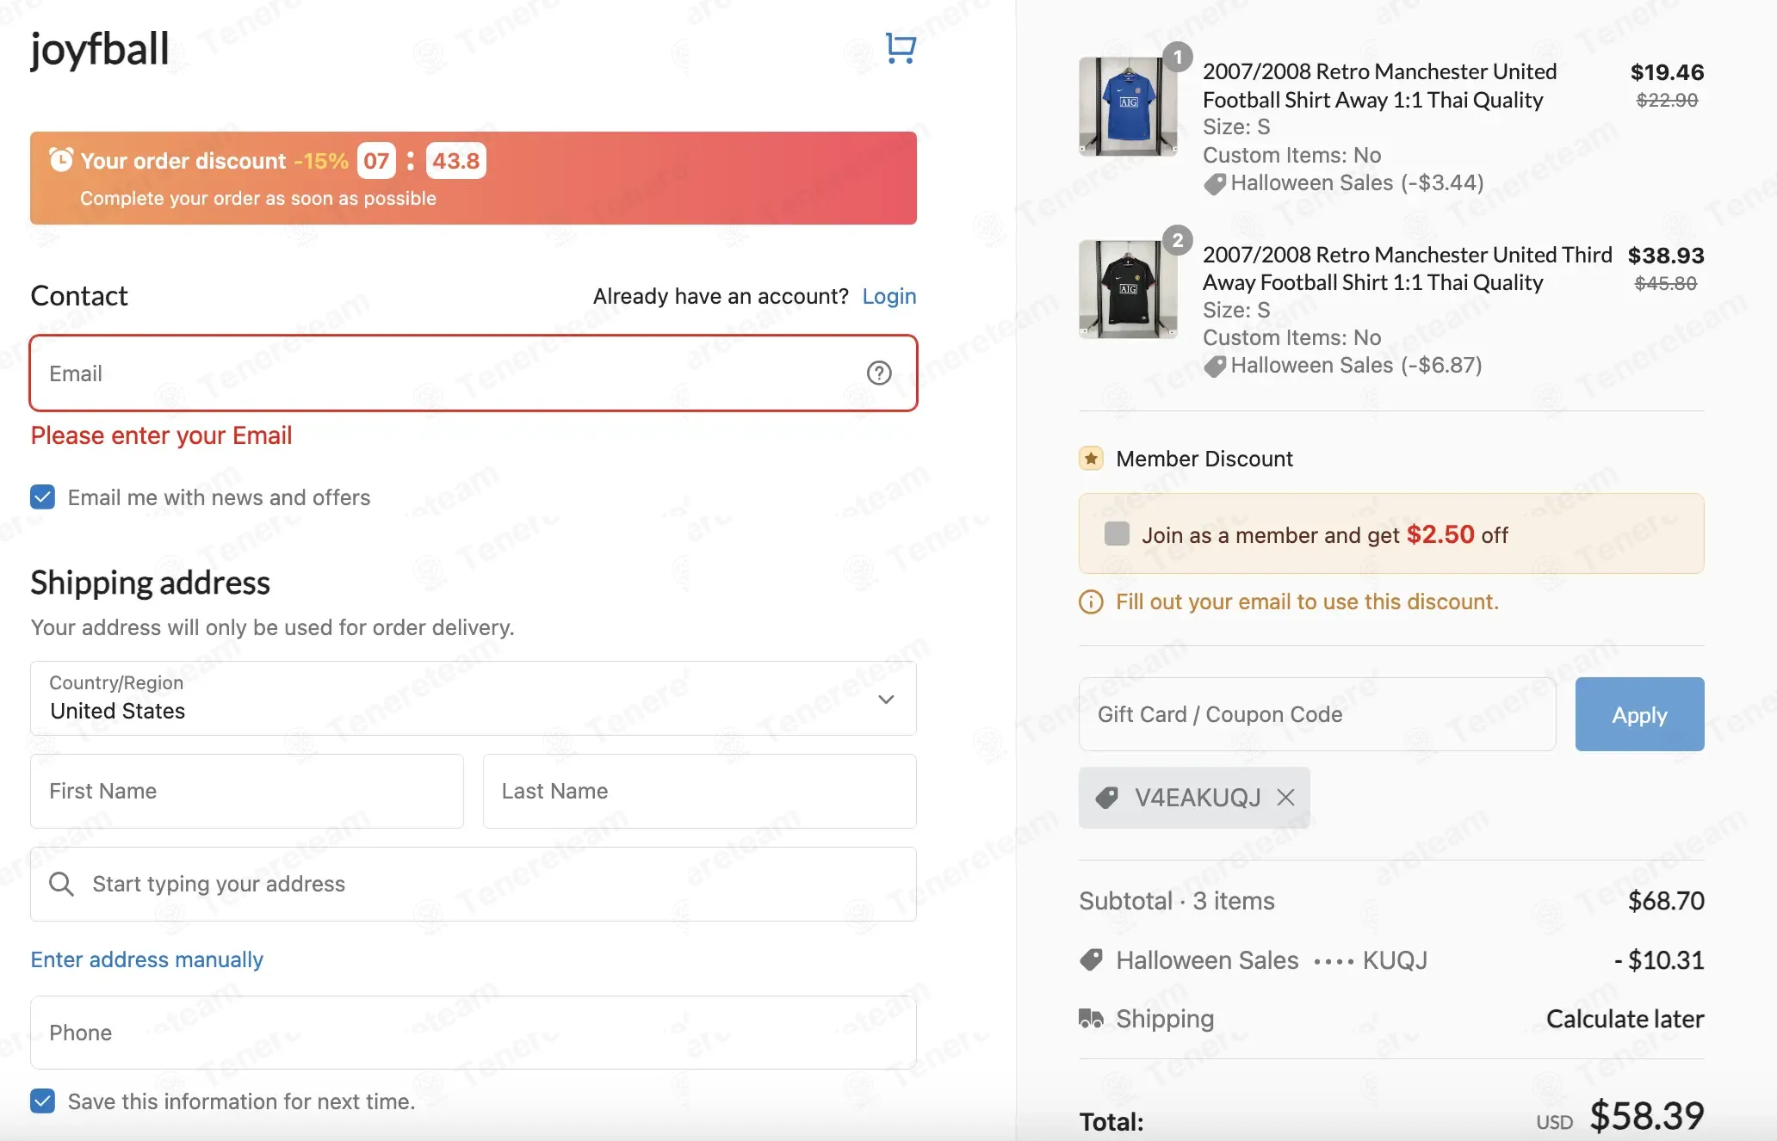
Task: Click the Member Discount star icon
Action: pyautogui.click(x=1091, y=459)
